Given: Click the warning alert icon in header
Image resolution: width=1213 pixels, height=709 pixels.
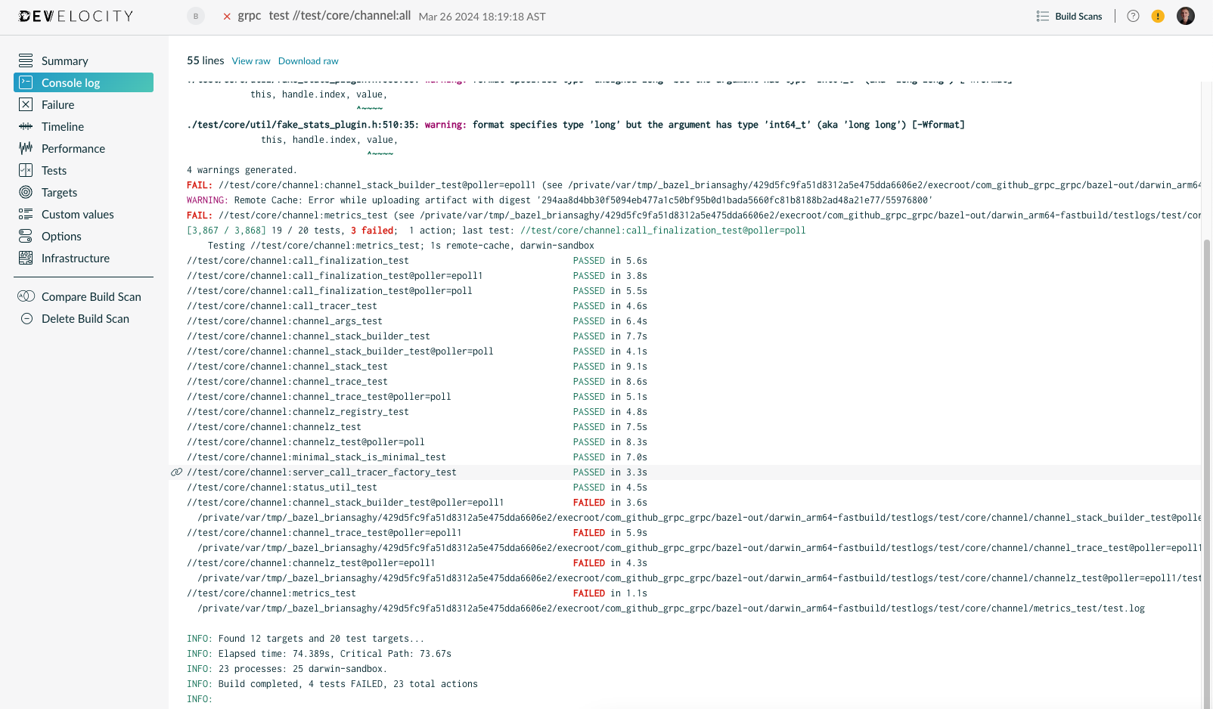Looking at the screenshot, I should [1158, 15].
